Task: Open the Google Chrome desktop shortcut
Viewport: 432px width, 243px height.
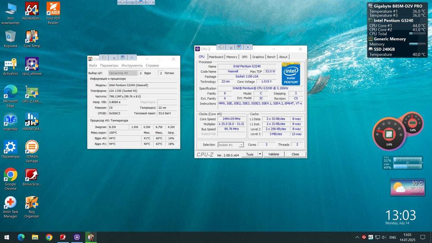Action: [10, 179]
